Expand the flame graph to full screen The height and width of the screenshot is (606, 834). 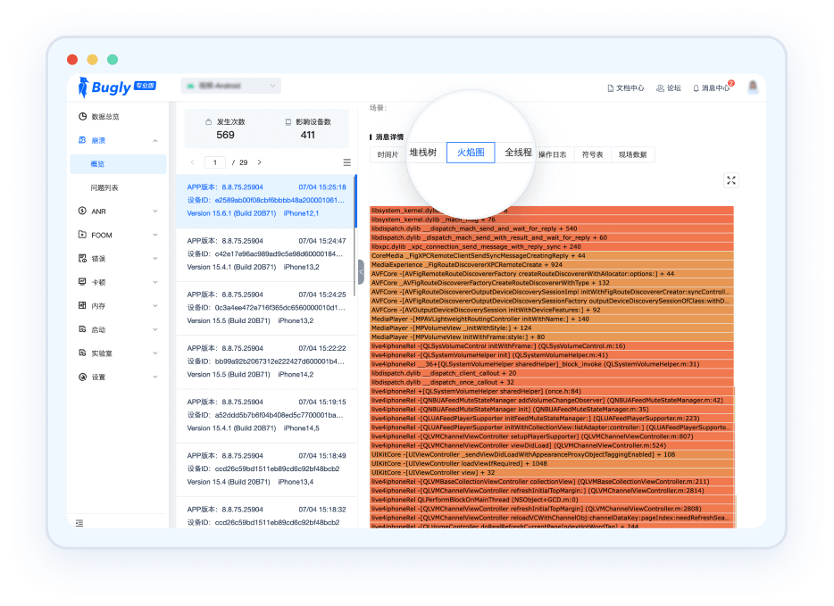click(x=730, y=180)
